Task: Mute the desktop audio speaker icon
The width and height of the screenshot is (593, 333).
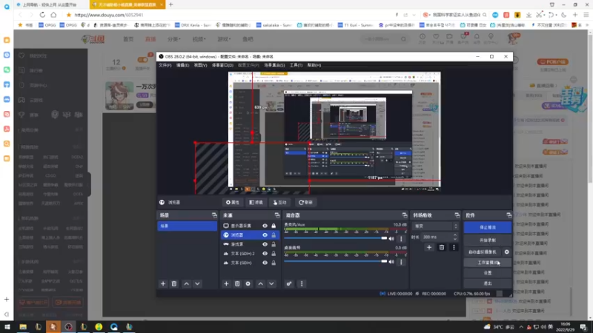Action: pos(391,262)
